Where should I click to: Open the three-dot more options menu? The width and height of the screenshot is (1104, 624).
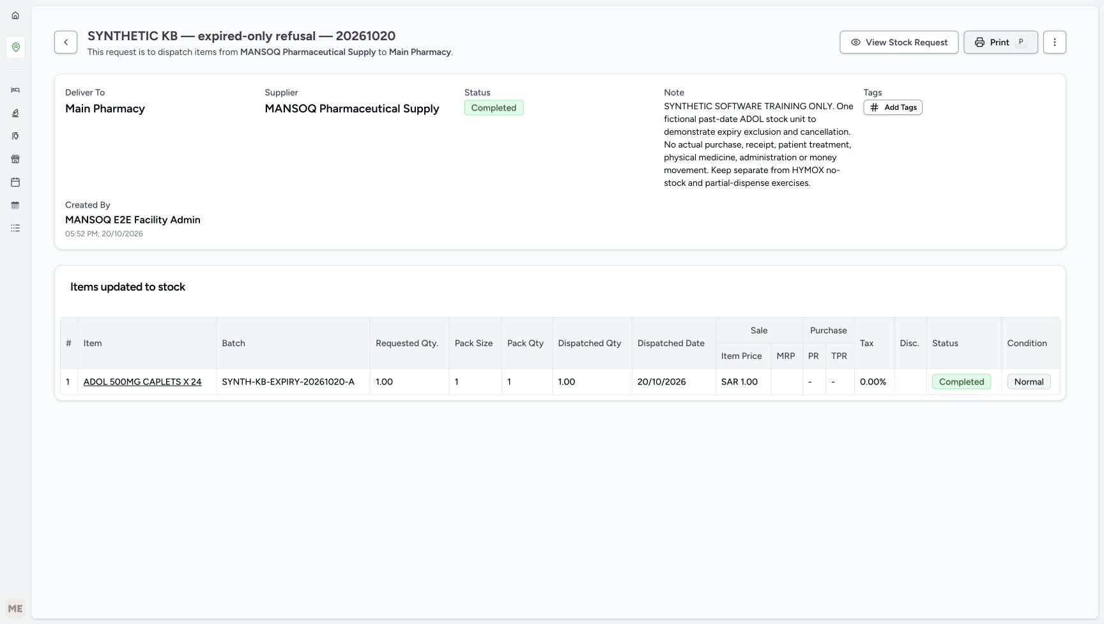point(1055,42)
